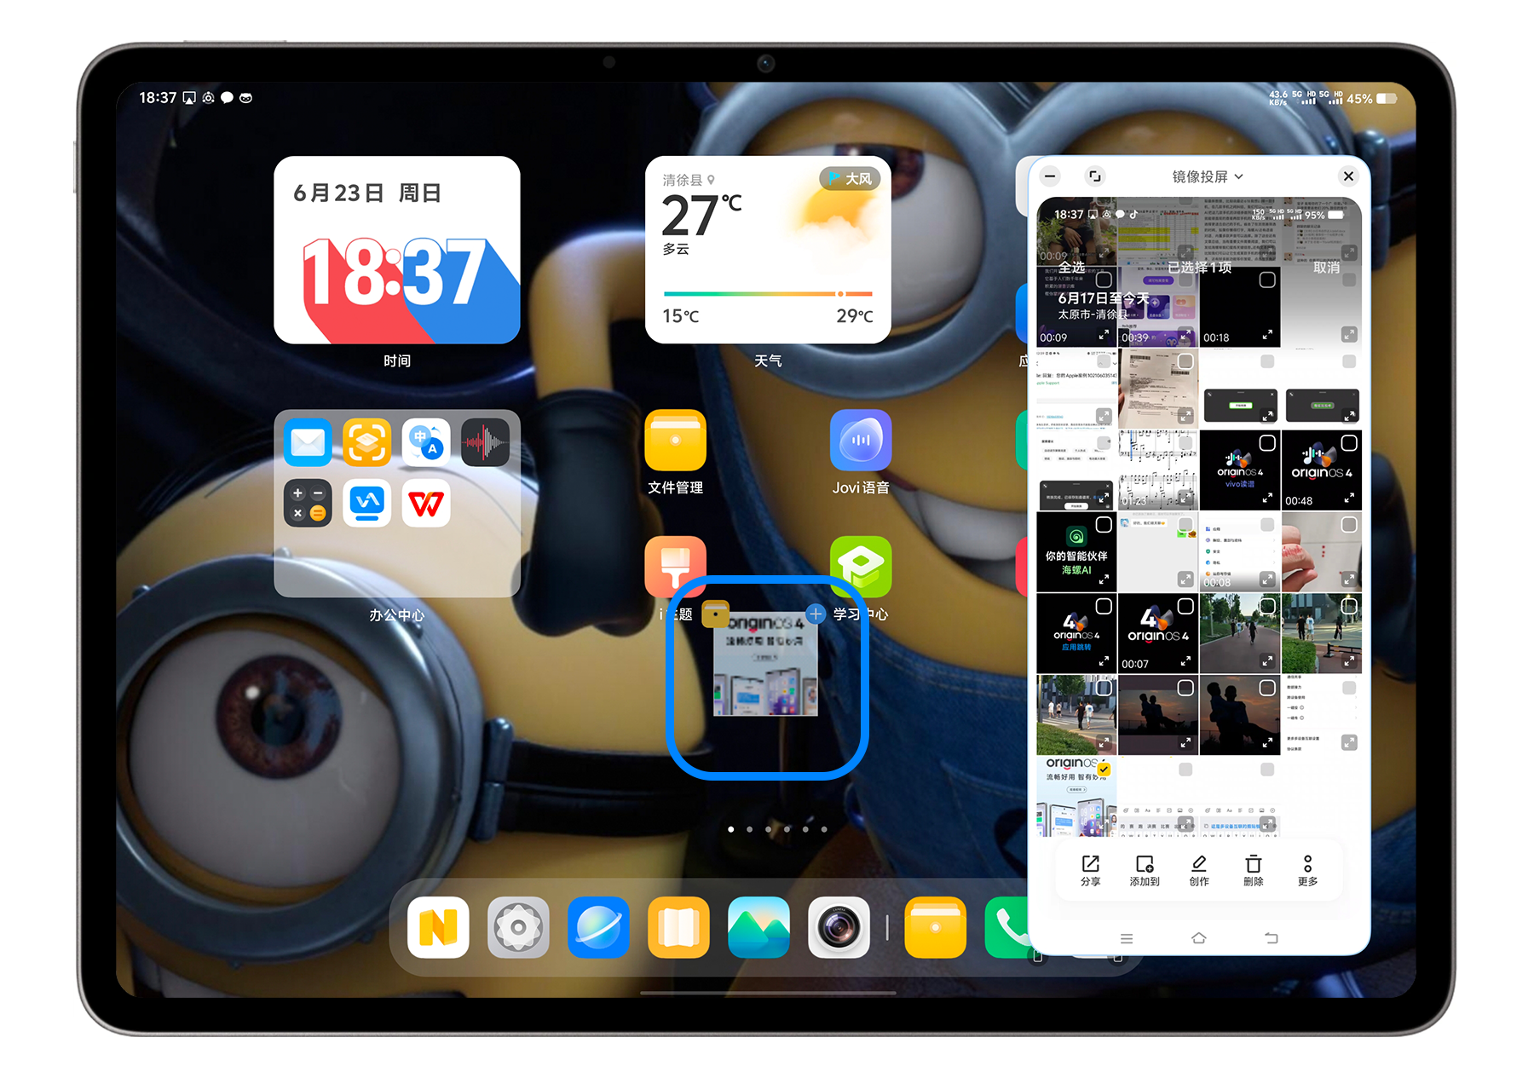Viewport: 1534px width, 1078px height.
Task: Open the translate app in 办公中心 folder
Action: [426, 442]
